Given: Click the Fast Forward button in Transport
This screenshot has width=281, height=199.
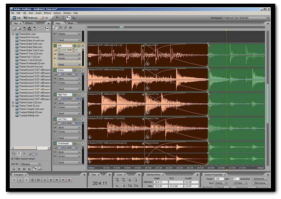Looking at the screenshot, I should [x=57, y=180].
